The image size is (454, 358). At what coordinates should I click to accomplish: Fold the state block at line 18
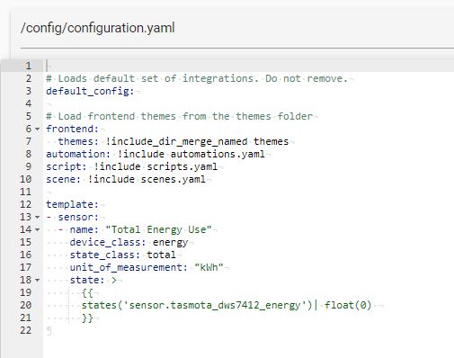pyautogui.click(x=37, y=280)
